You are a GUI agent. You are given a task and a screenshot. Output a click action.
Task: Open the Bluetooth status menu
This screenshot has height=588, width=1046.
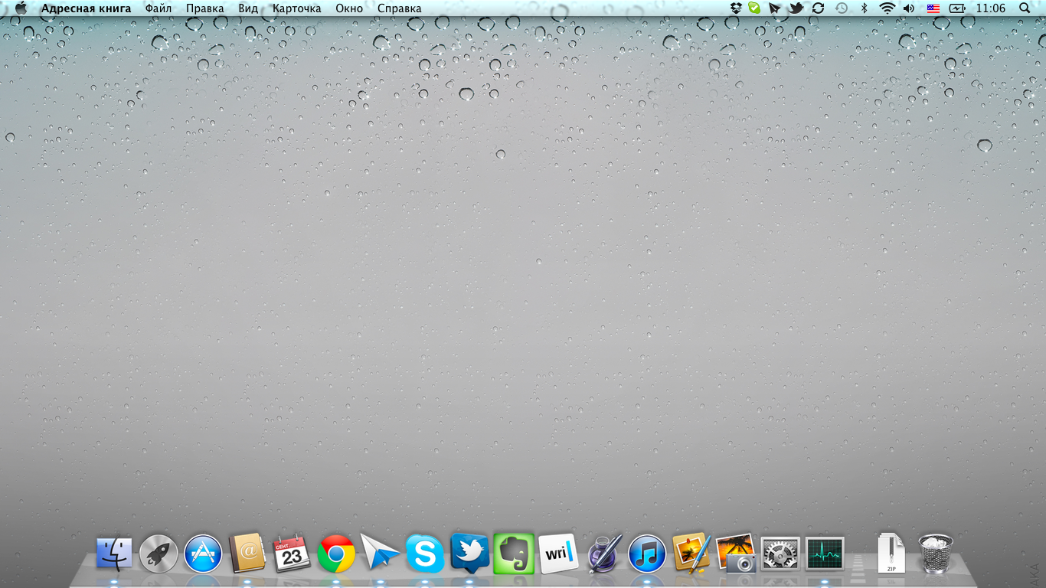tap(865, 8)
